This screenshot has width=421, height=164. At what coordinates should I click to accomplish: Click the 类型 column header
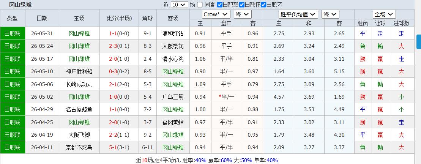tap(13, 18)
